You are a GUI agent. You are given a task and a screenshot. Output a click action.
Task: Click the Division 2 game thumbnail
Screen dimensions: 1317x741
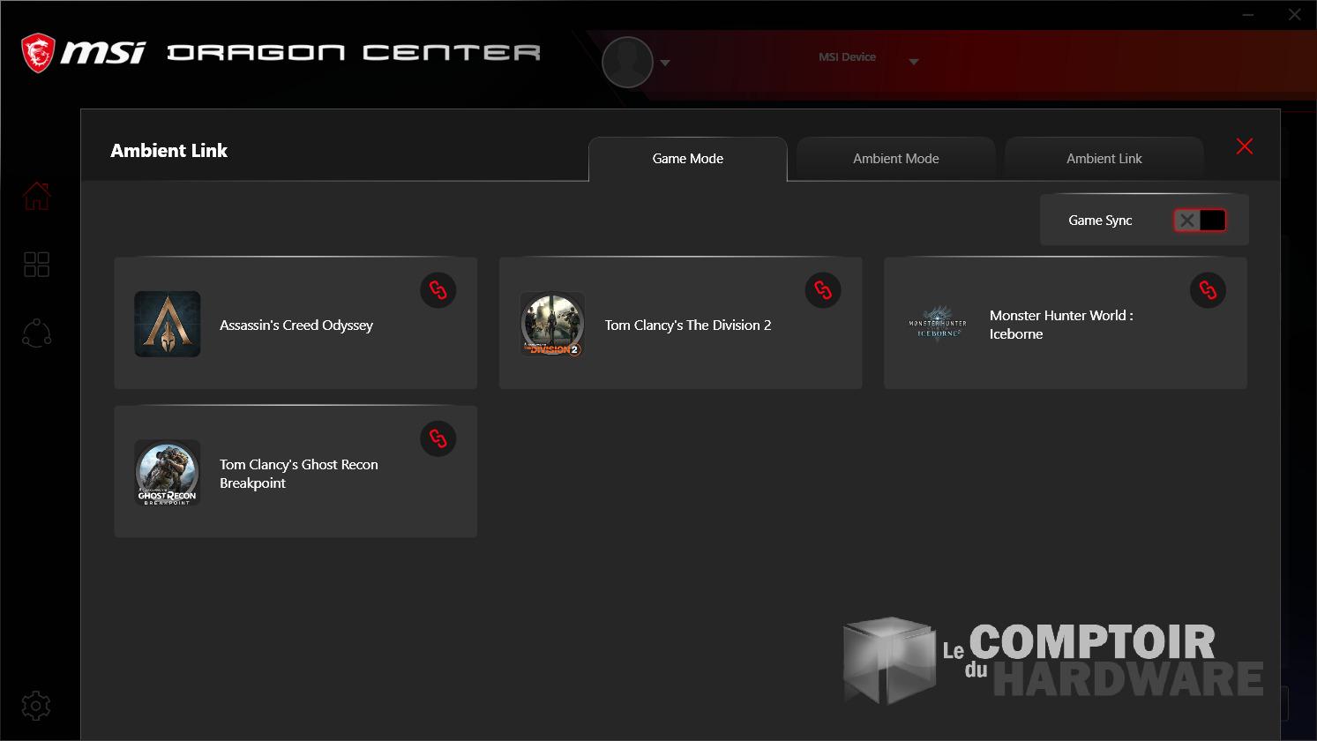point(552,325)
